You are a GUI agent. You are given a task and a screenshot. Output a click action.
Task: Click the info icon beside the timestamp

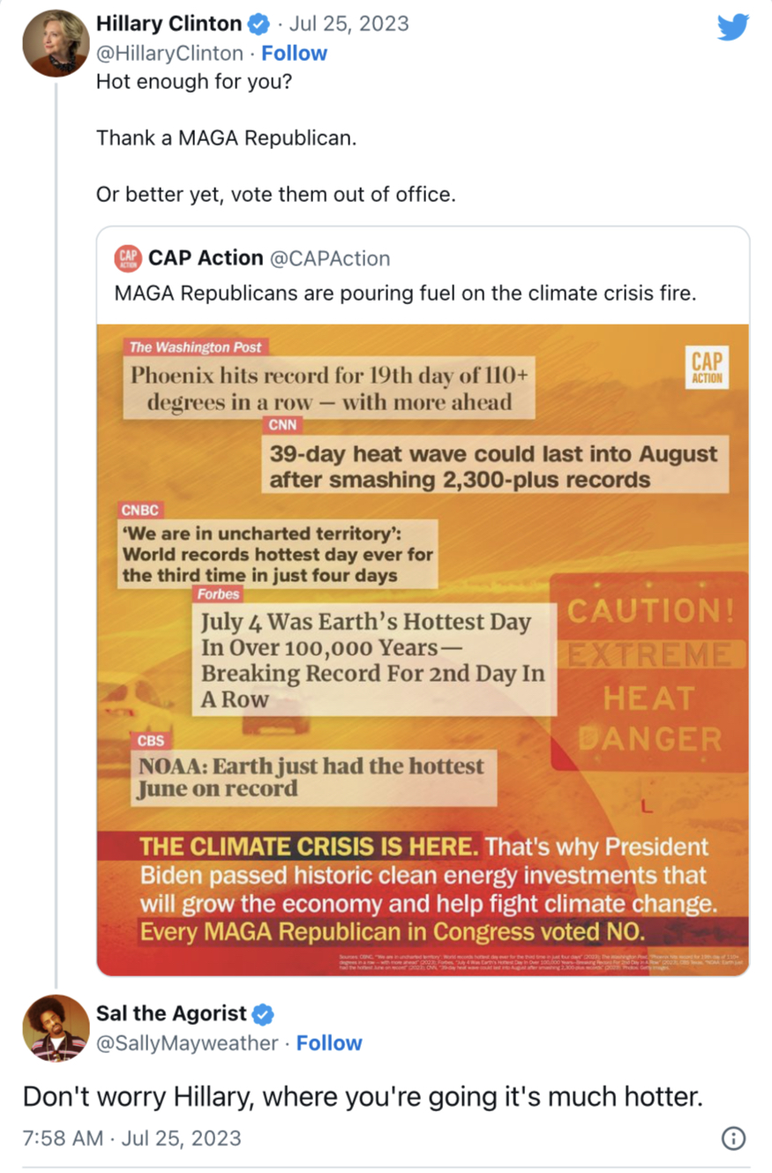[x=733, y=1139]
